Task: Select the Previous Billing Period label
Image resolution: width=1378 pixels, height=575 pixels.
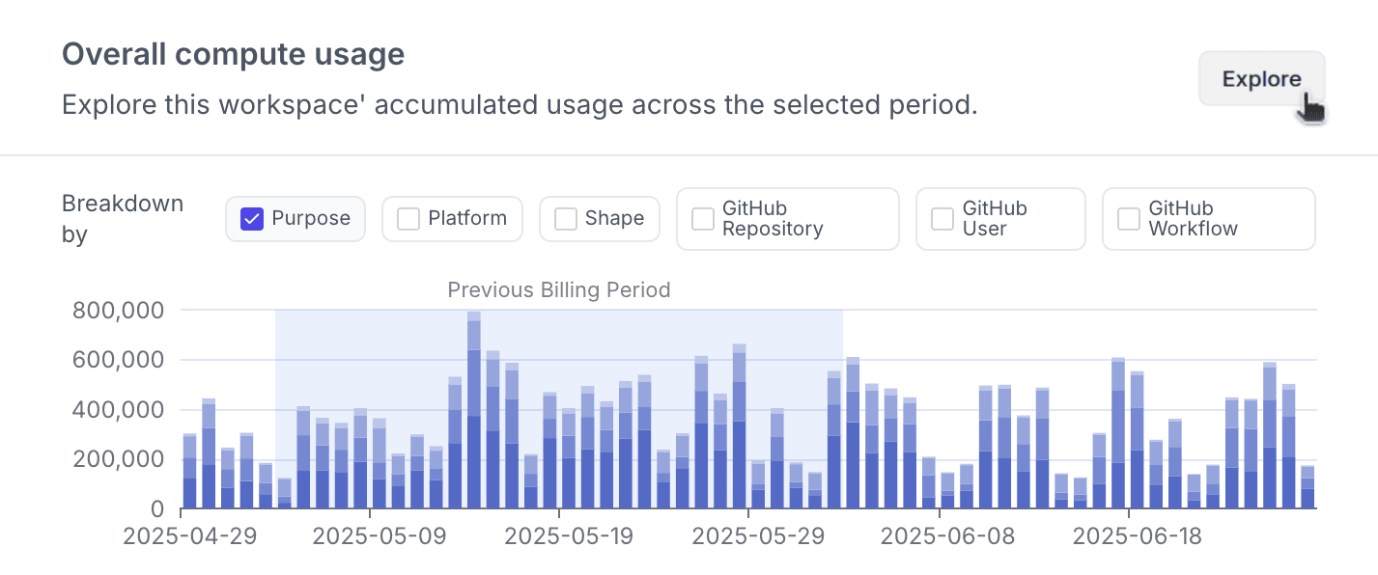Action: (558, 289)
